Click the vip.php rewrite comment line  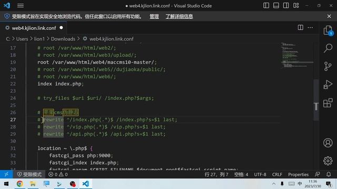[102, 127]
